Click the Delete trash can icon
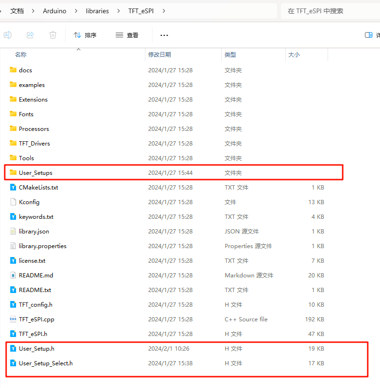The height and width of the screenshot is (388, 380). pos(53,35)
